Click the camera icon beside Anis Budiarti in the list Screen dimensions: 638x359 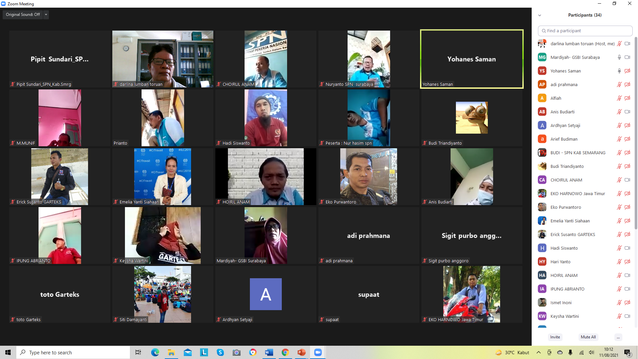coord(627,112)
